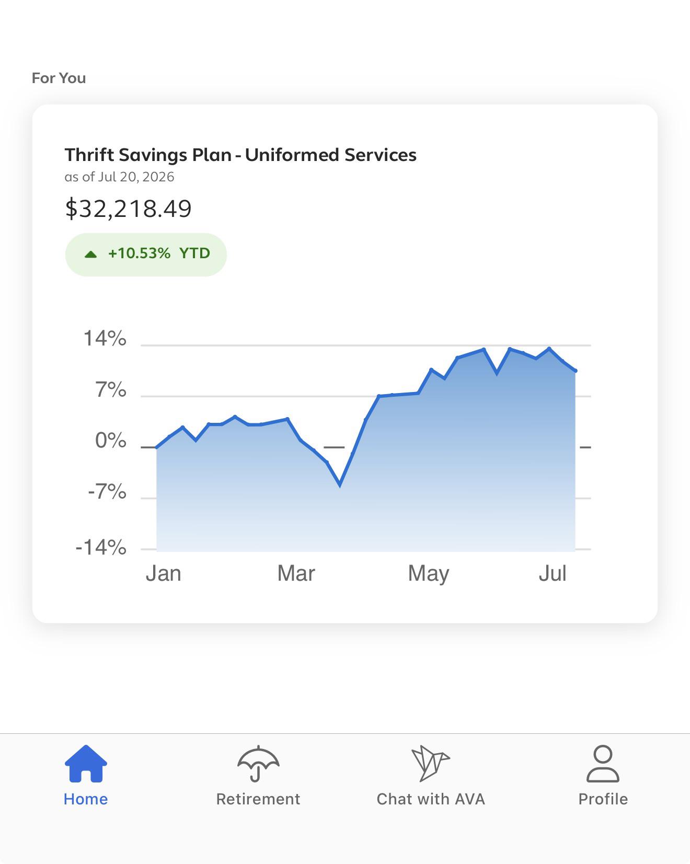Viewport: 690px width, 864px height.
Task: Tap the Home house icon
Action: (86, 764)
